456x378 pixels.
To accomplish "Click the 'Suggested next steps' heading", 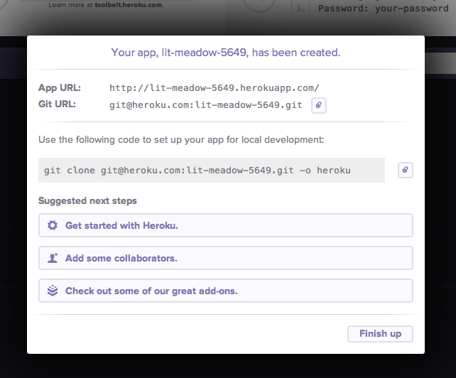I will click(87, 201).
